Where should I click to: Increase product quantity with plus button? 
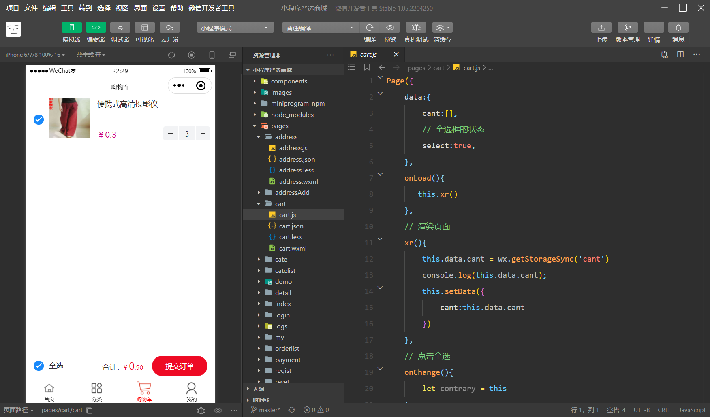[203, 134]
